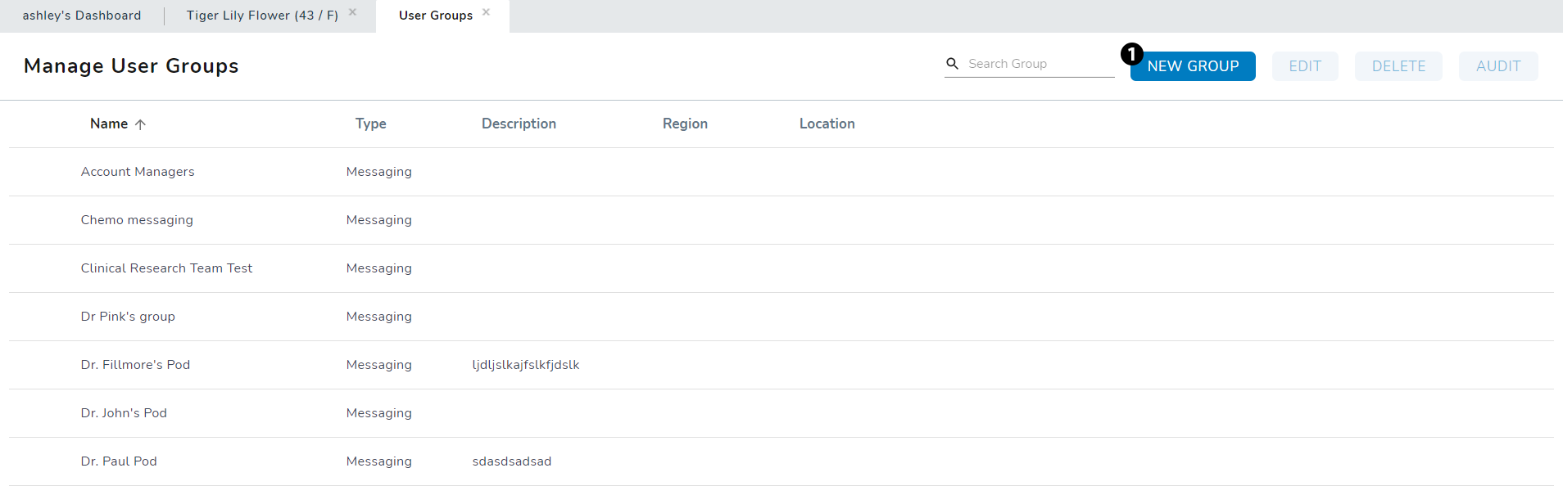Open the AUDIT button
Screen dimensions: 1563x486
pyautogui.click(x=1497, y=66)
